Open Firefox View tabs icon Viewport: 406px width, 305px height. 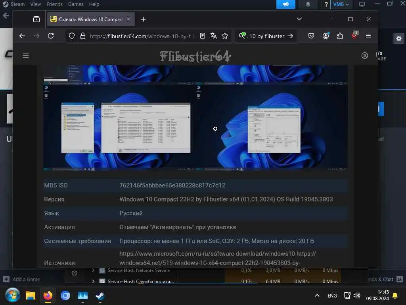pos(36,19)
